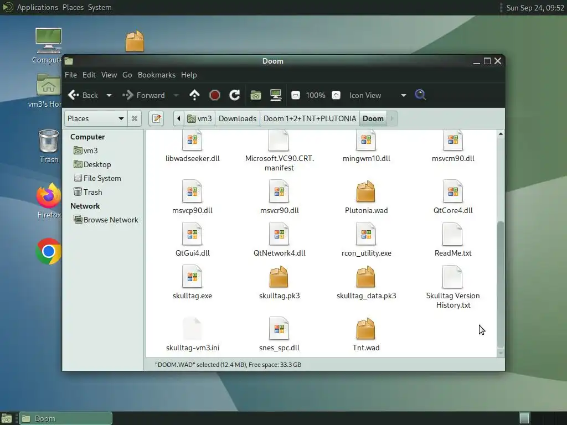The width and height of the screenshot is (567, 425).
Task: Reload the current folder
Action: (234, 95)
